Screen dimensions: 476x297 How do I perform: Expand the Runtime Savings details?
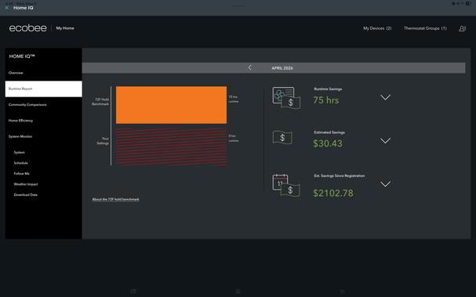(385, 97)
